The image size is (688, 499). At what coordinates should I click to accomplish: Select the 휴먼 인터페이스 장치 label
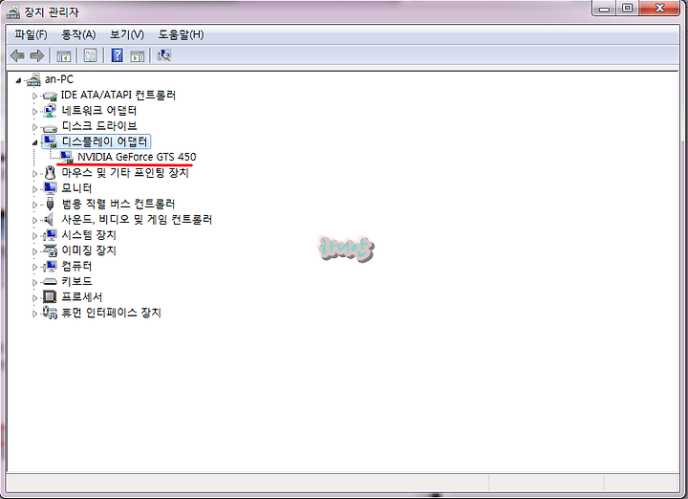click(112, 313)
